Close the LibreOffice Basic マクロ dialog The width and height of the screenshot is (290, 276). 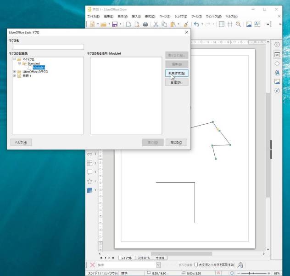tap(187, 32)
